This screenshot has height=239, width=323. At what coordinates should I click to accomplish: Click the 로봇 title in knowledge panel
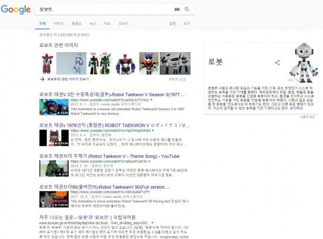point(216,62)
